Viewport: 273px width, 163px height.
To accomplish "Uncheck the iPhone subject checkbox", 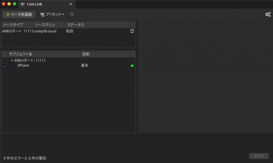I will pyautogui.click(x=5, y=66).
